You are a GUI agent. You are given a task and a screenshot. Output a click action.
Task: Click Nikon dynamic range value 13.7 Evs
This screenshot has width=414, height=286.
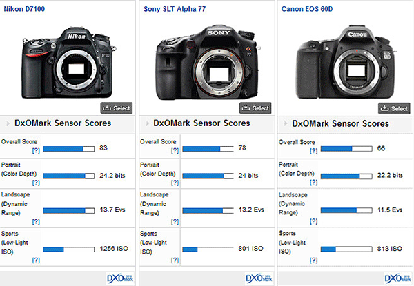pyautogui.click(x=112, y=210)
